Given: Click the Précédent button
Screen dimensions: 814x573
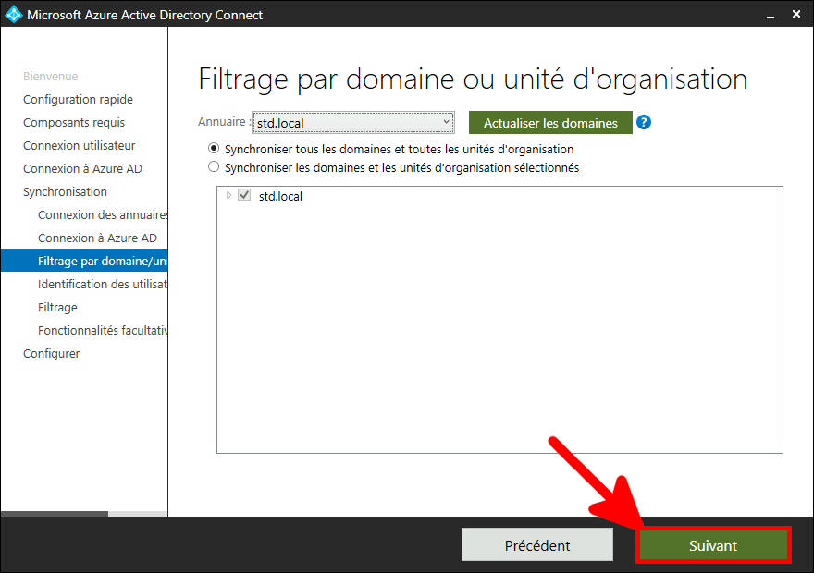Looking at the screenshot, I should click(537, 544).
